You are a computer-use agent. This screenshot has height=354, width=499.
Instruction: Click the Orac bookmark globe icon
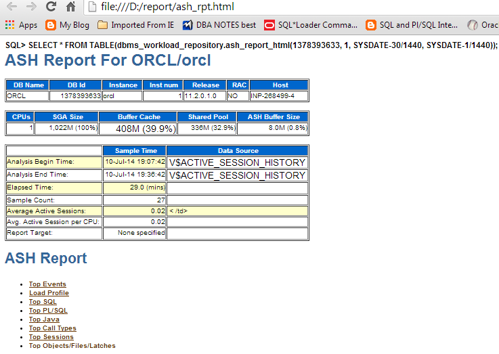473,25
